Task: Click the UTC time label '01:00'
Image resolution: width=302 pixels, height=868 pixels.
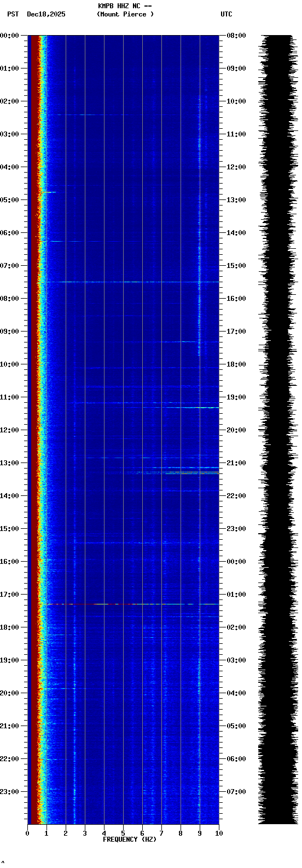Action: (236, 595)
